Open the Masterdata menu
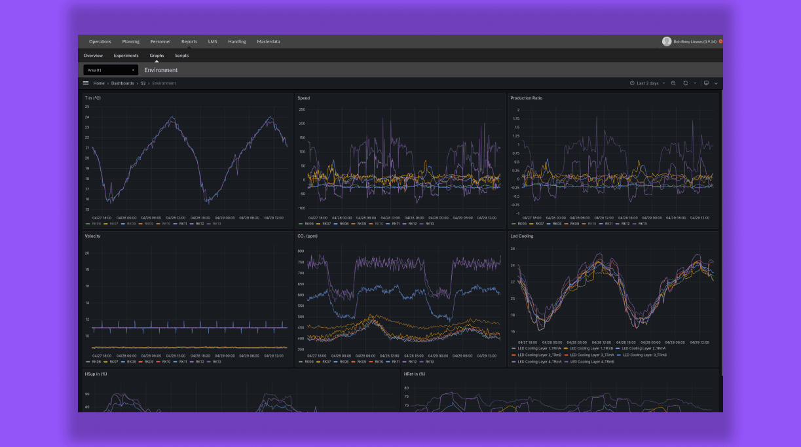801x447 pixels. coord(269,41)
